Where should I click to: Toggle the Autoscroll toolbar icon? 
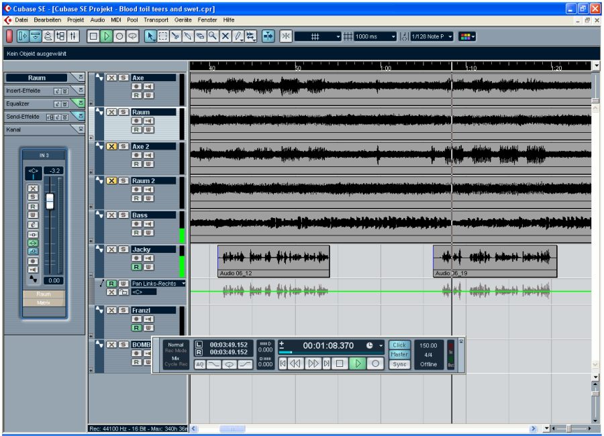coord(268,36)
